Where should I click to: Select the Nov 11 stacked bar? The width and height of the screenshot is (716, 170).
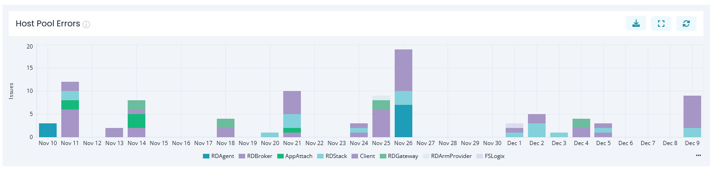tap(70, 109)
